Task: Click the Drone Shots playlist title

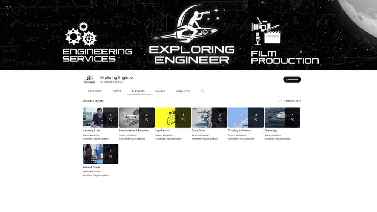Action: click(198, 131)
